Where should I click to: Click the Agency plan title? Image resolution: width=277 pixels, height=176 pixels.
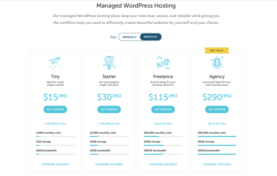217,76
